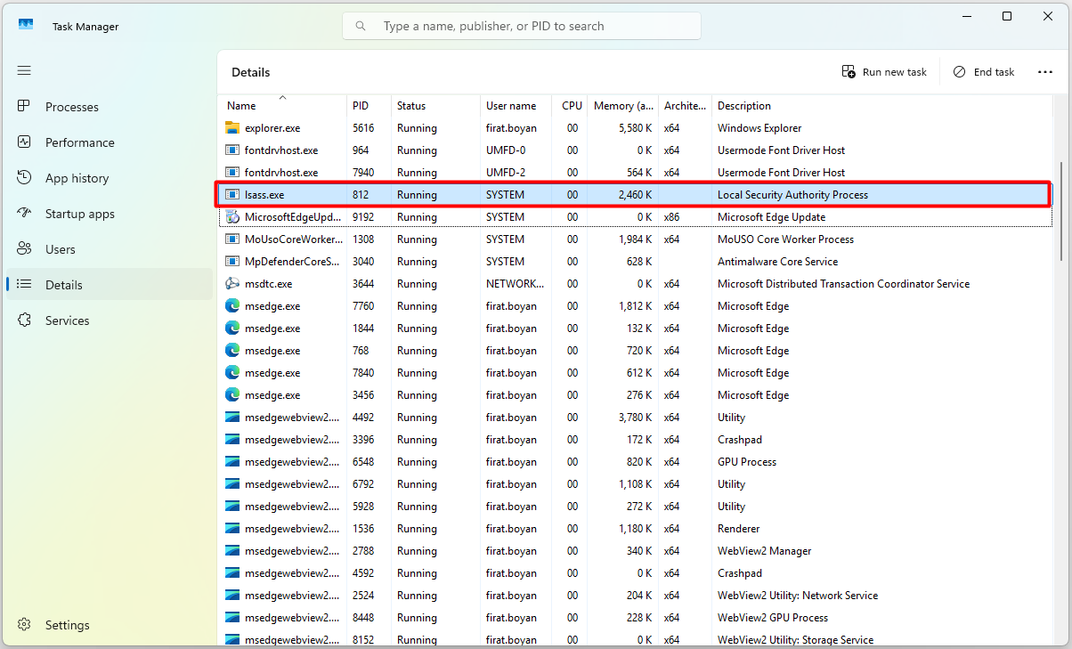Click the process search field
Image resolution: width=1072 pixels, height=649 pixels.
click(x=522, y=26)
